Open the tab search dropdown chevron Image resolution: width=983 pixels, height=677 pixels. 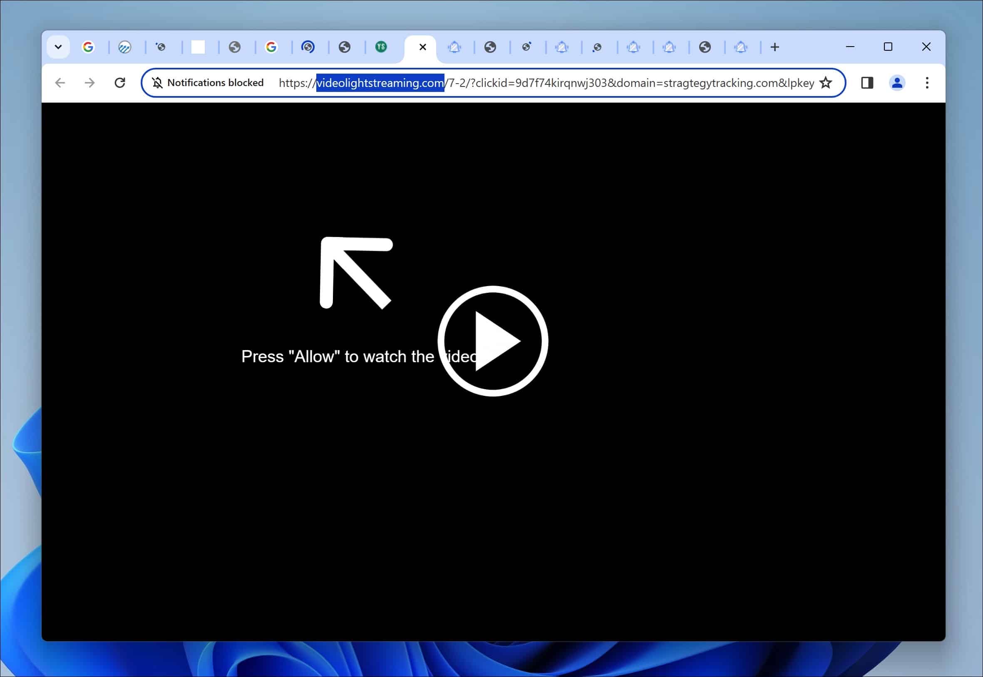click(x=58, y=47)
